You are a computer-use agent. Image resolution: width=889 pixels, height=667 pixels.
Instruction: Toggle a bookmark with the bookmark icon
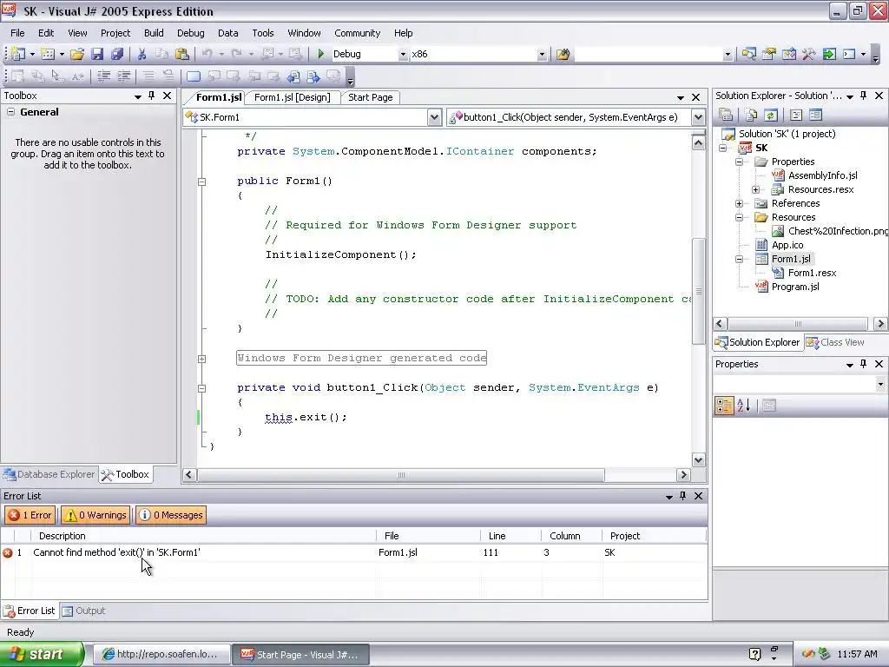(x=194, y=76)
